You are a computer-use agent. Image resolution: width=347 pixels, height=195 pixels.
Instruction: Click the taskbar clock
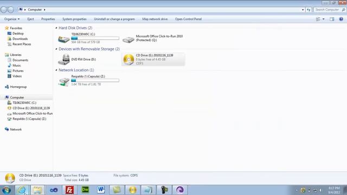click(x=334, y=190)
